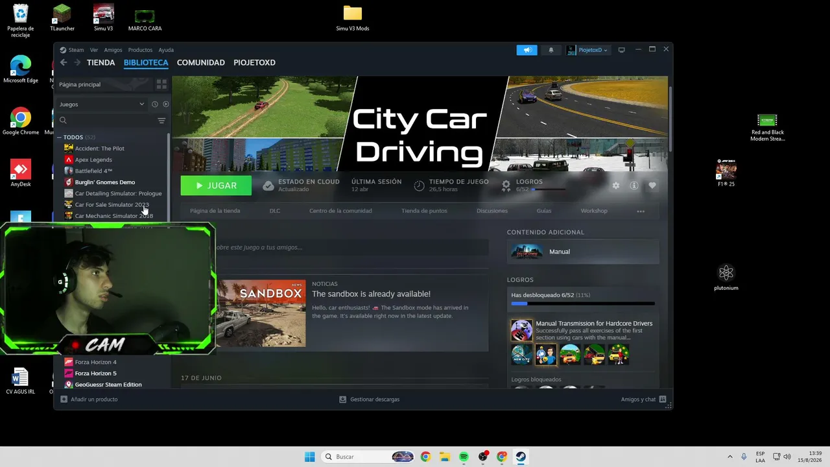The image size is (830, 467).
Task: Open Simu V3 Mods folder
Action: pos(352,18)
